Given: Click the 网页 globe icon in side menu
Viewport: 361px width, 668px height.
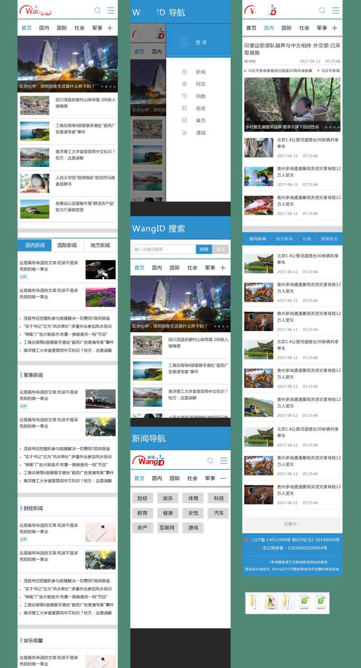Looking at the screenshot, I should pyautogui.click(x=185, y=84).
